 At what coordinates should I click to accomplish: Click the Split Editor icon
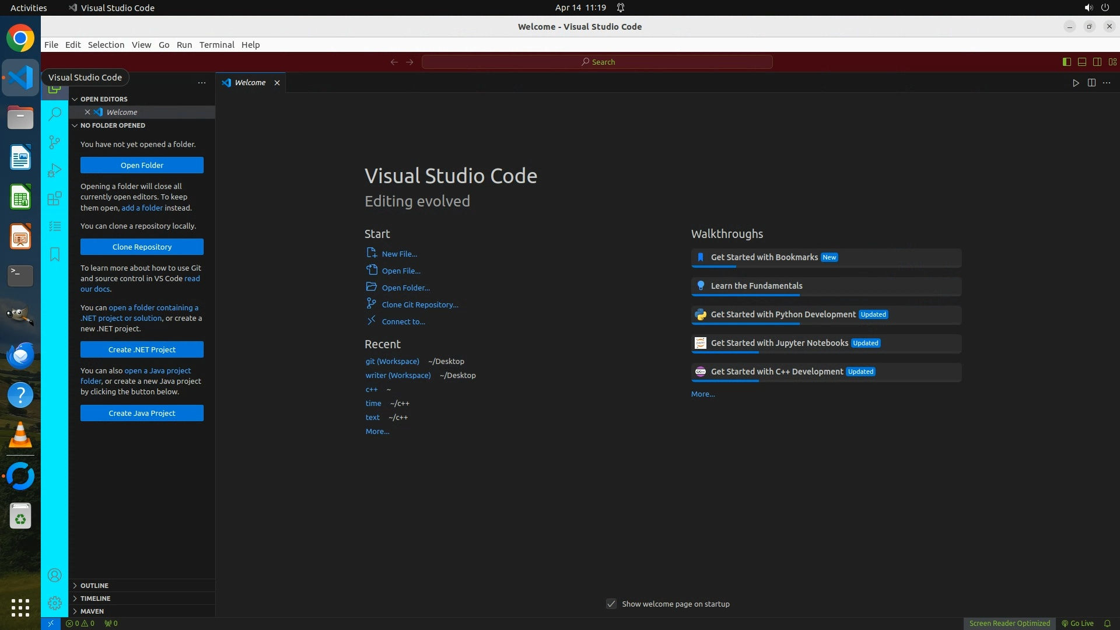point(1091,83)
